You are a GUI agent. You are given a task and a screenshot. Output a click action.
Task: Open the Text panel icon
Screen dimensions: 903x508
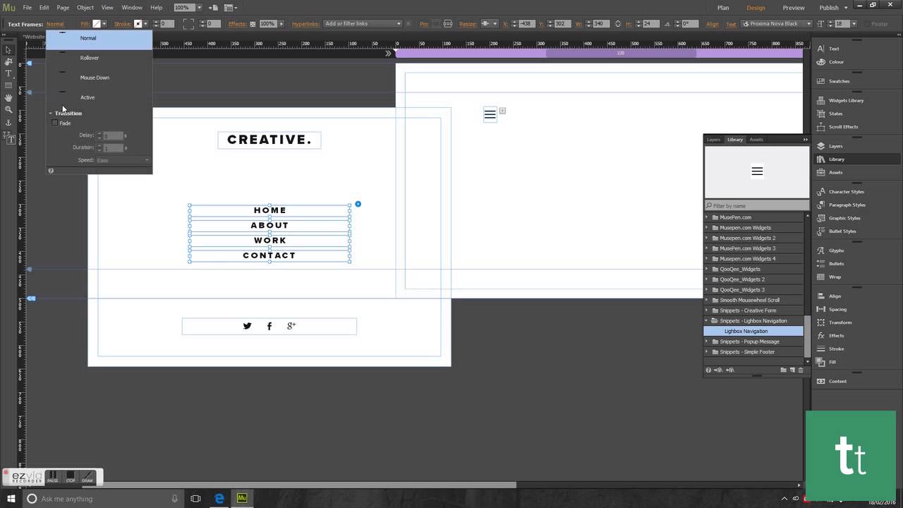click(x=821, y=49)
